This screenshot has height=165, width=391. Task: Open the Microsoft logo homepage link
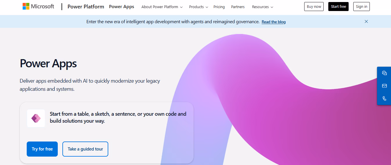[38, 6]
